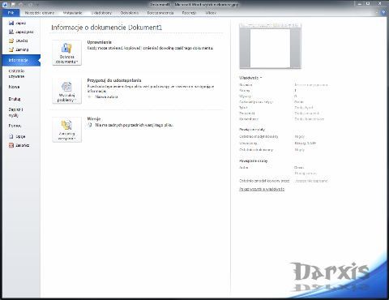The height and width of the screenshot is (300, 389).
Task: Click the Wersje heading text
Action: (94, 118)
